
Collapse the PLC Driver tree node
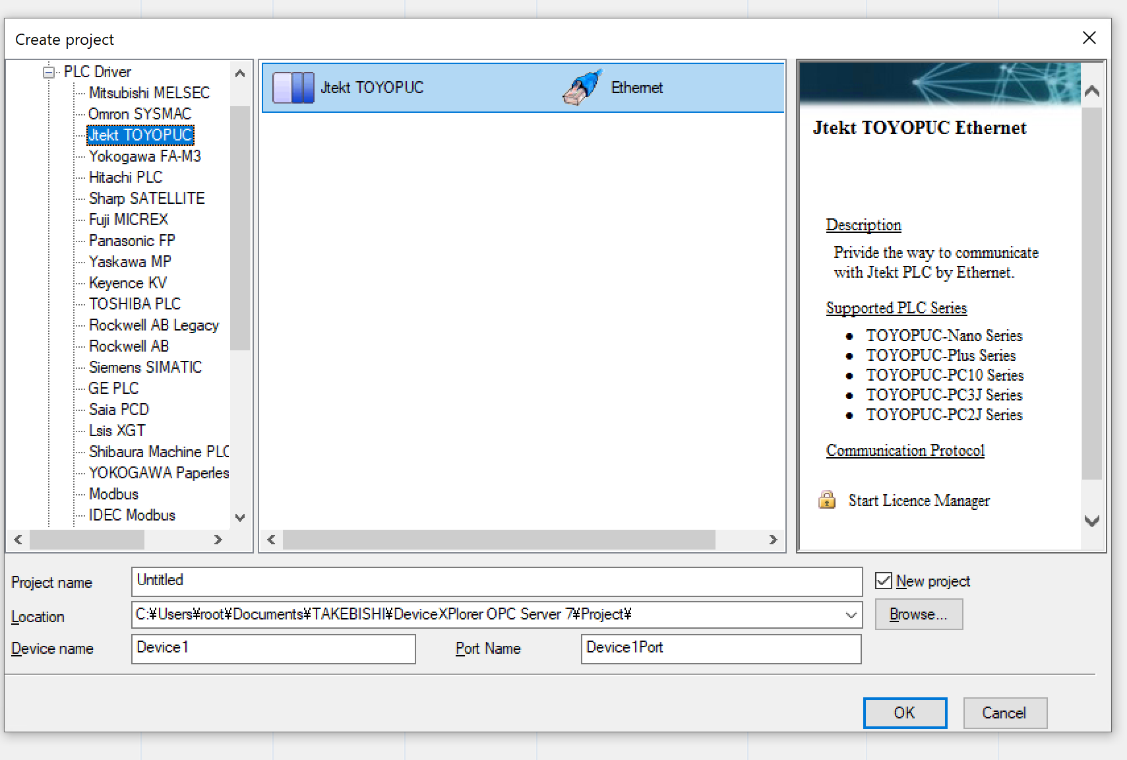49,72
